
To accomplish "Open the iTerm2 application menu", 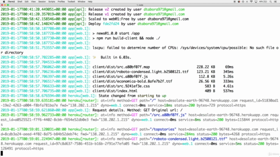I will (x=11, y=2).
